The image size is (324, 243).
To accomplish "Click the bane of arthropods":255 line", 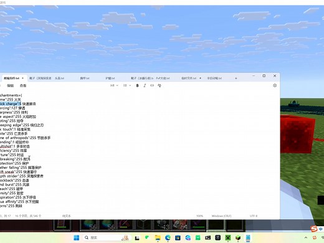I will tap(25, 138).
